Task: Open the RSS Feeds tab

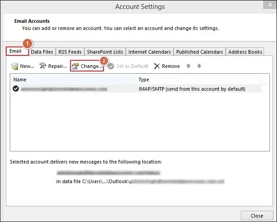Action: coord(70,52)
